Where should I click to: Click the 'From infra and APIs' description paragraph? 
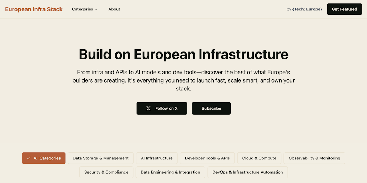click(x=183, y=80)
